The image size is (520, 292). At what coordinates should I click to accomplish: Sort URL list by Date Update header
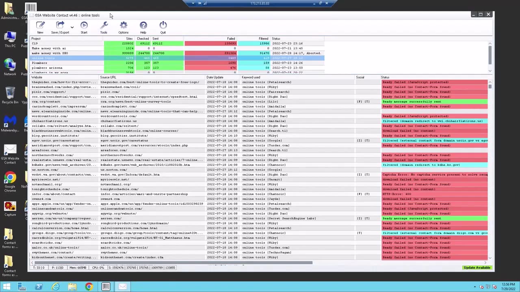(x=223, y=77)
